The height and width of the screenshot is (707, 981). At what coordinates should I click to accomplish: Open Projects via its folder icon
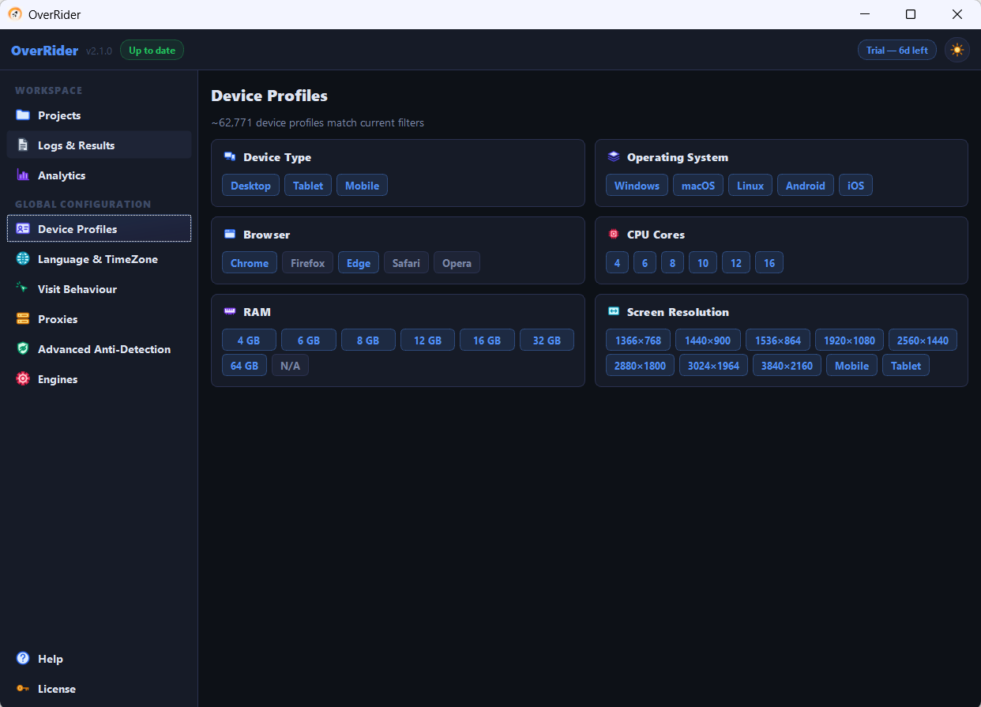pos(23,115)
